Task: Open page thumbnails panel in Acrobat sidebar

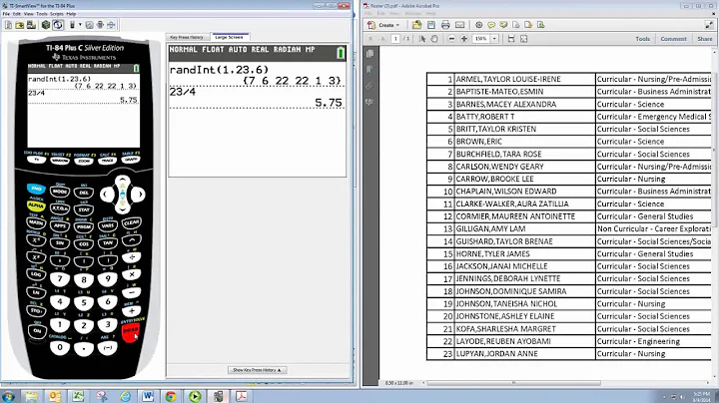Action: click(370, 54)
